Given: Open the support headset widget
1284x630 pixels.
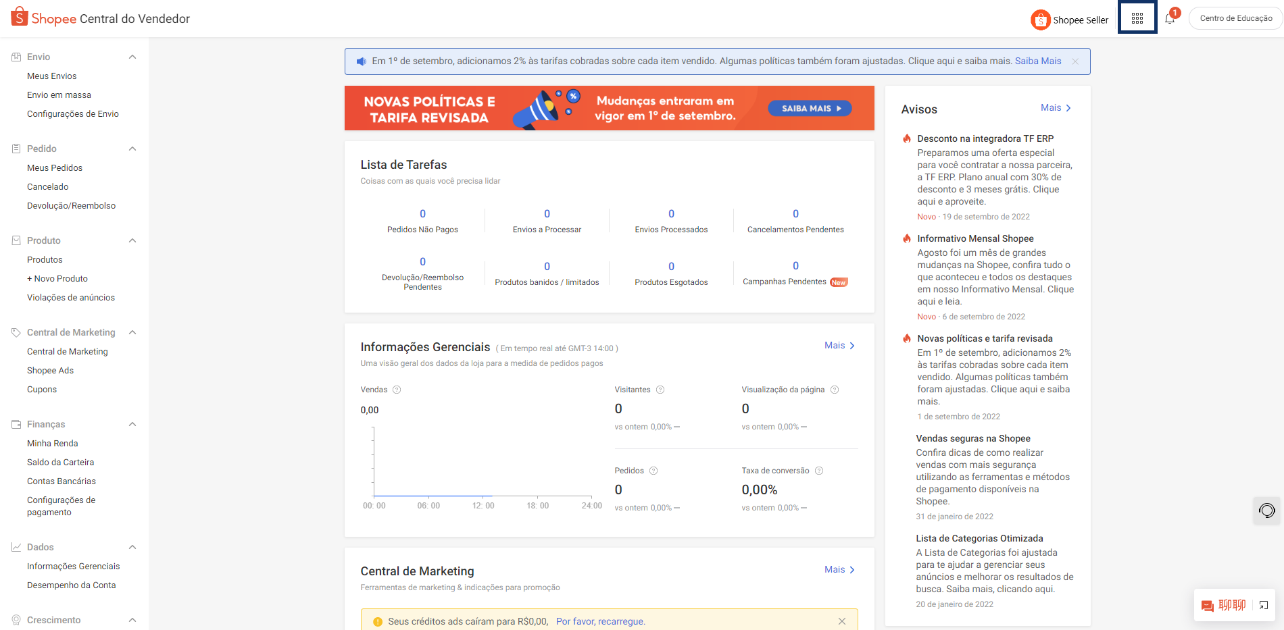Looking at the screenshot, I should [1267, 510].
